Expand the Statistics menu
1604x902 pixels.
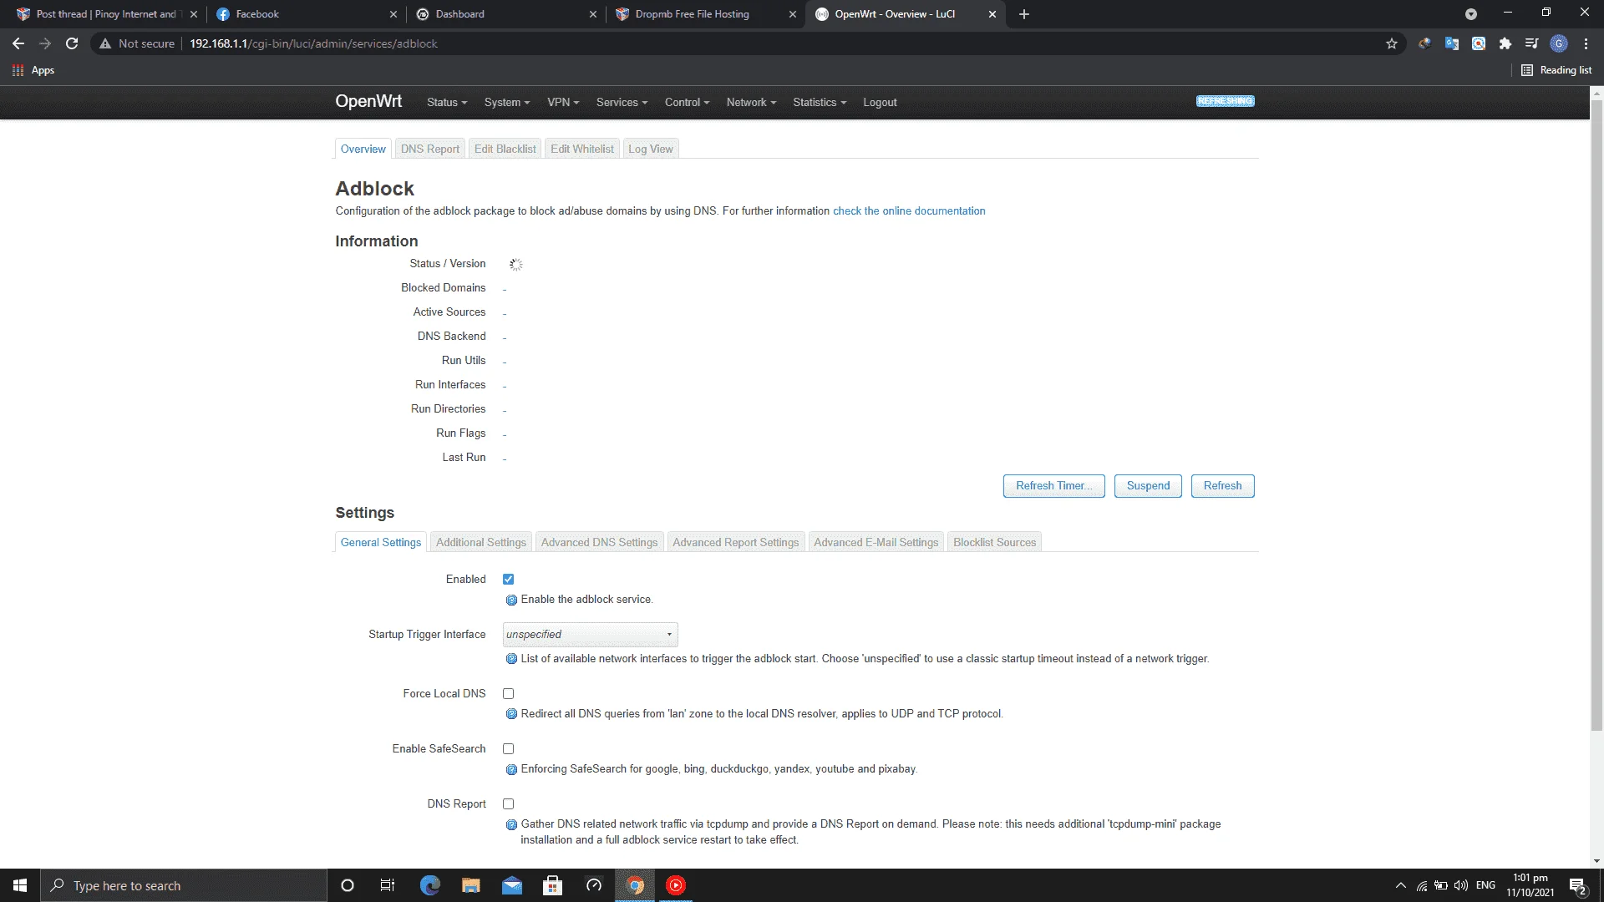820,102
